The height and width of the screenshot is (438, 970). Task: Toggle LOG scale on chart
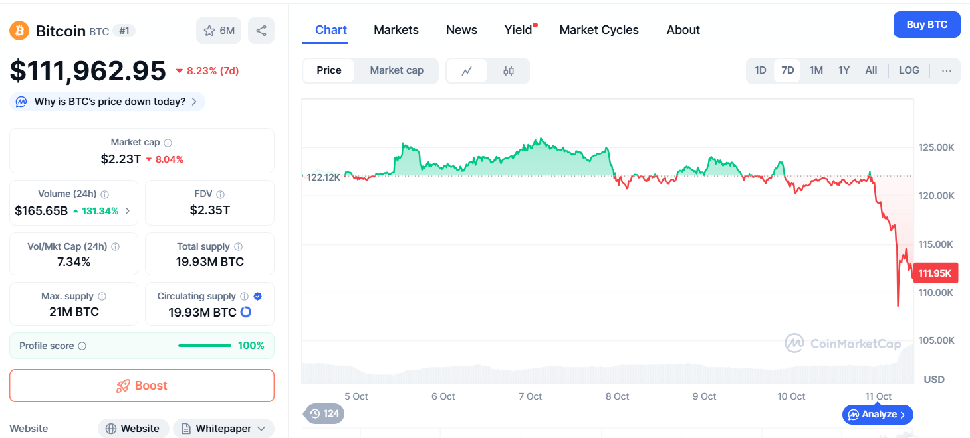pyautogui.click(x=909, y=70)
